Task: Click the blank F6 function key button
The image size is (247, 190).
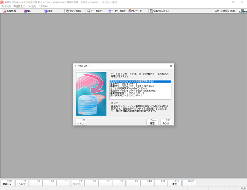Action: click(x=91, y=183)
